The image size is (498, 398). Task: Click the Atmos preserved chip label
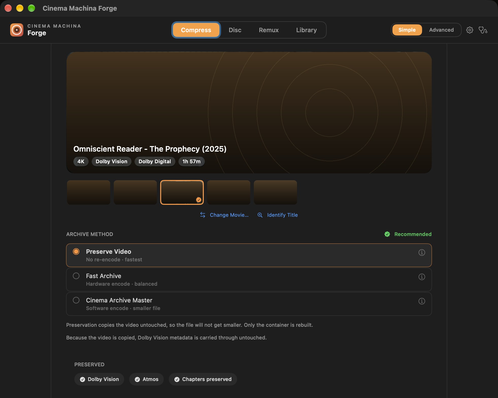point(150,379)
